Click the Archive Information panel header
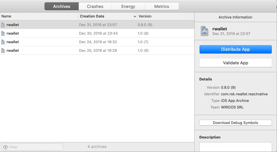The height and width of the screenshot is (152, 277). tap(235, 17)
